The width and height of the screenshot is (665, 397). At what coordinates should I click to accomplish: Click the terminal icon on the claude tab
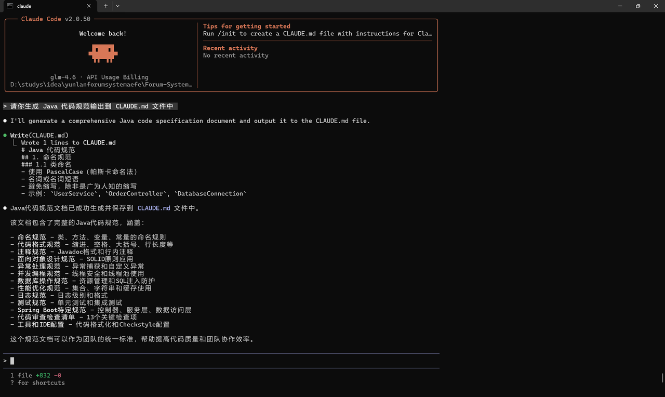click(9, 6)
